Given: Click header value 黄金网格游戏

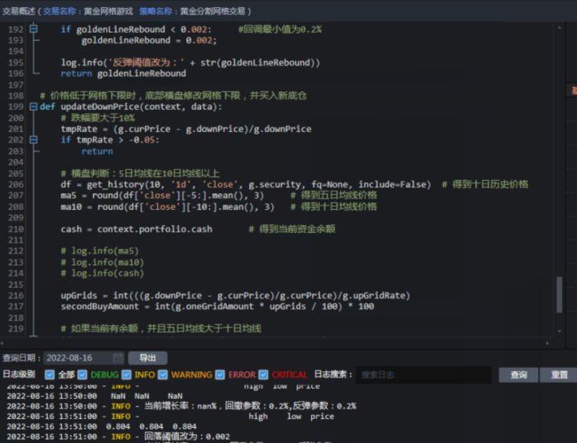Looking at the screenshot, I should 108,11.
